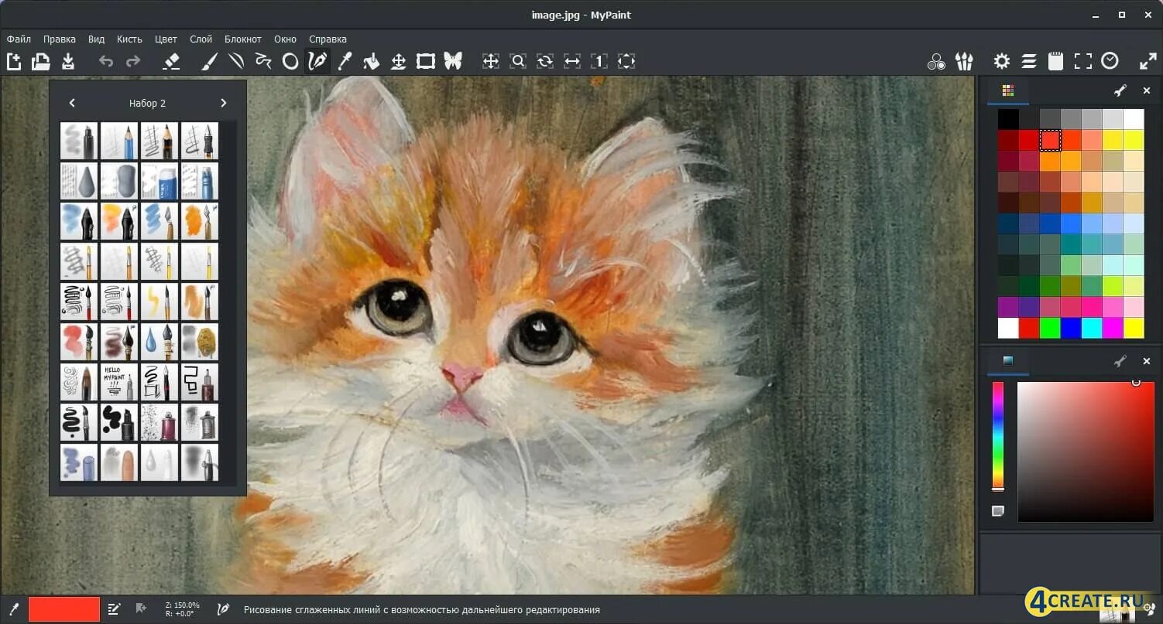
Task: Select the connected lines tool
Action: [x=263, y=61]
